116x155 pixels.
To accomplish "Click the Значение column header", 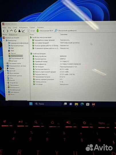I will pos(64,34).
